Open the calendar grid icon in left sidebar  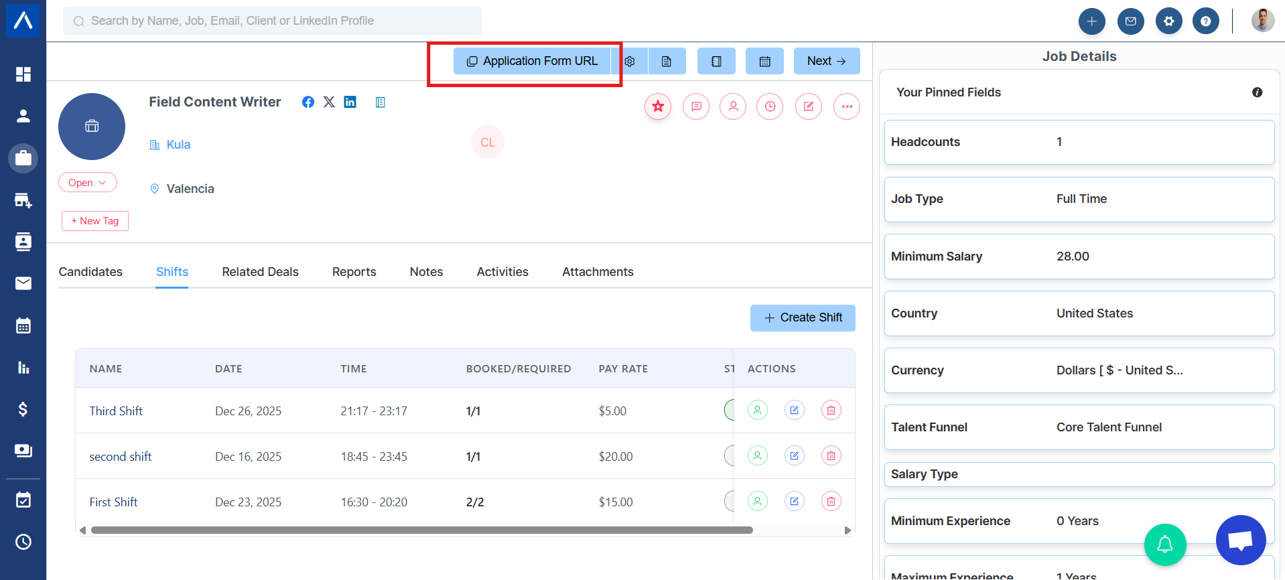(x=23, y=325)
